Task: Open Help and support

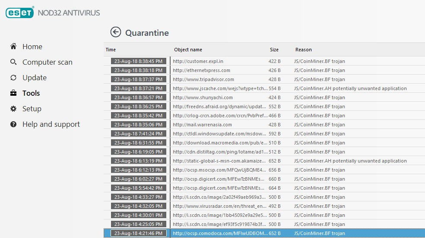Action: tap(51, 124)
